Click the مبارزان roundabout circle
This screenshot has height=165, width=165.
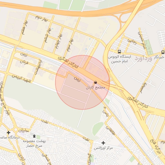(16, 130)
